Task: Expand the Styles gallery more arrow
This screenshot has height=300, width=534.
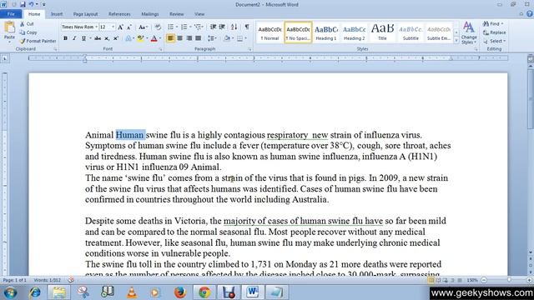Action: (456, 41)
